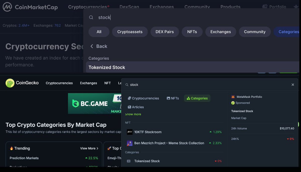Click the Show more link
The image size is (301, 172).
(x=133, y=114)
